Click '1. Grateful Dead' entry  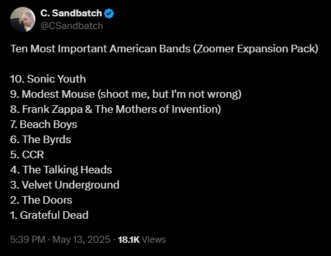point(49,216)
